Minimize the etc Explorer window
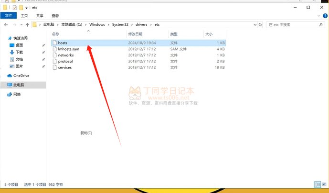Image resolution: width=329 pixels, height=193 pixels. tap(295, 7)
